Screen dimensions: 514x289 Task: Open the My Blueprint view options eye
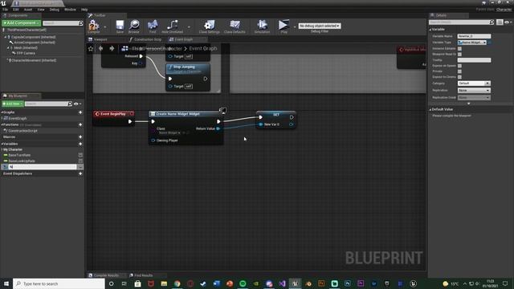[x=77, y=104]
